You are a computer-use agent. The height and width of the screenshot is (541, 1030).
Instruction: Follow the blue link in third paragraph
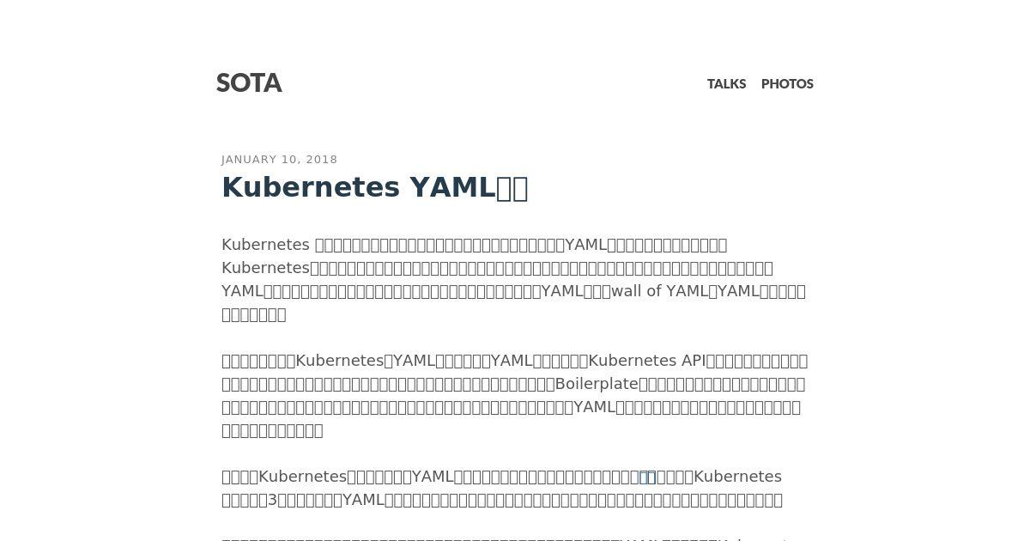pos(647,477)
